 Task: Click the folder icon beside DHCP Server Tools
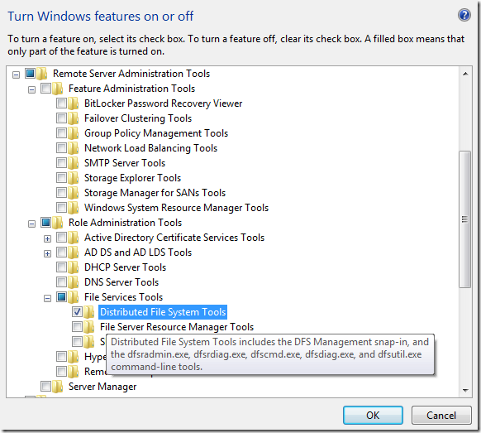click(73, 267)
